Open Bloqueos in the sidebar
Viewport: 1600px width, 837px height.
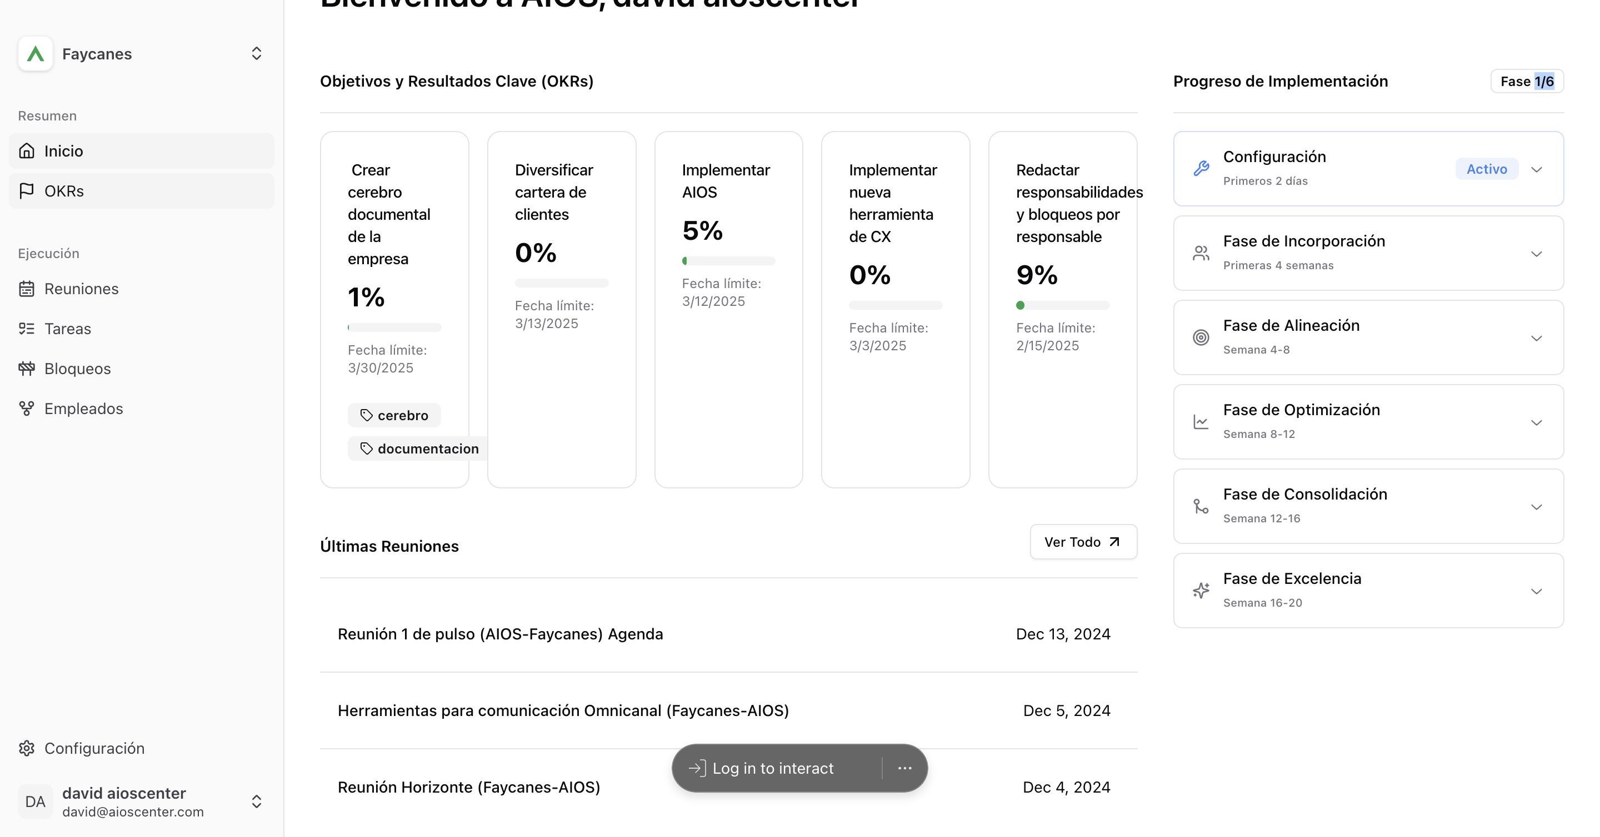[142, 369]
